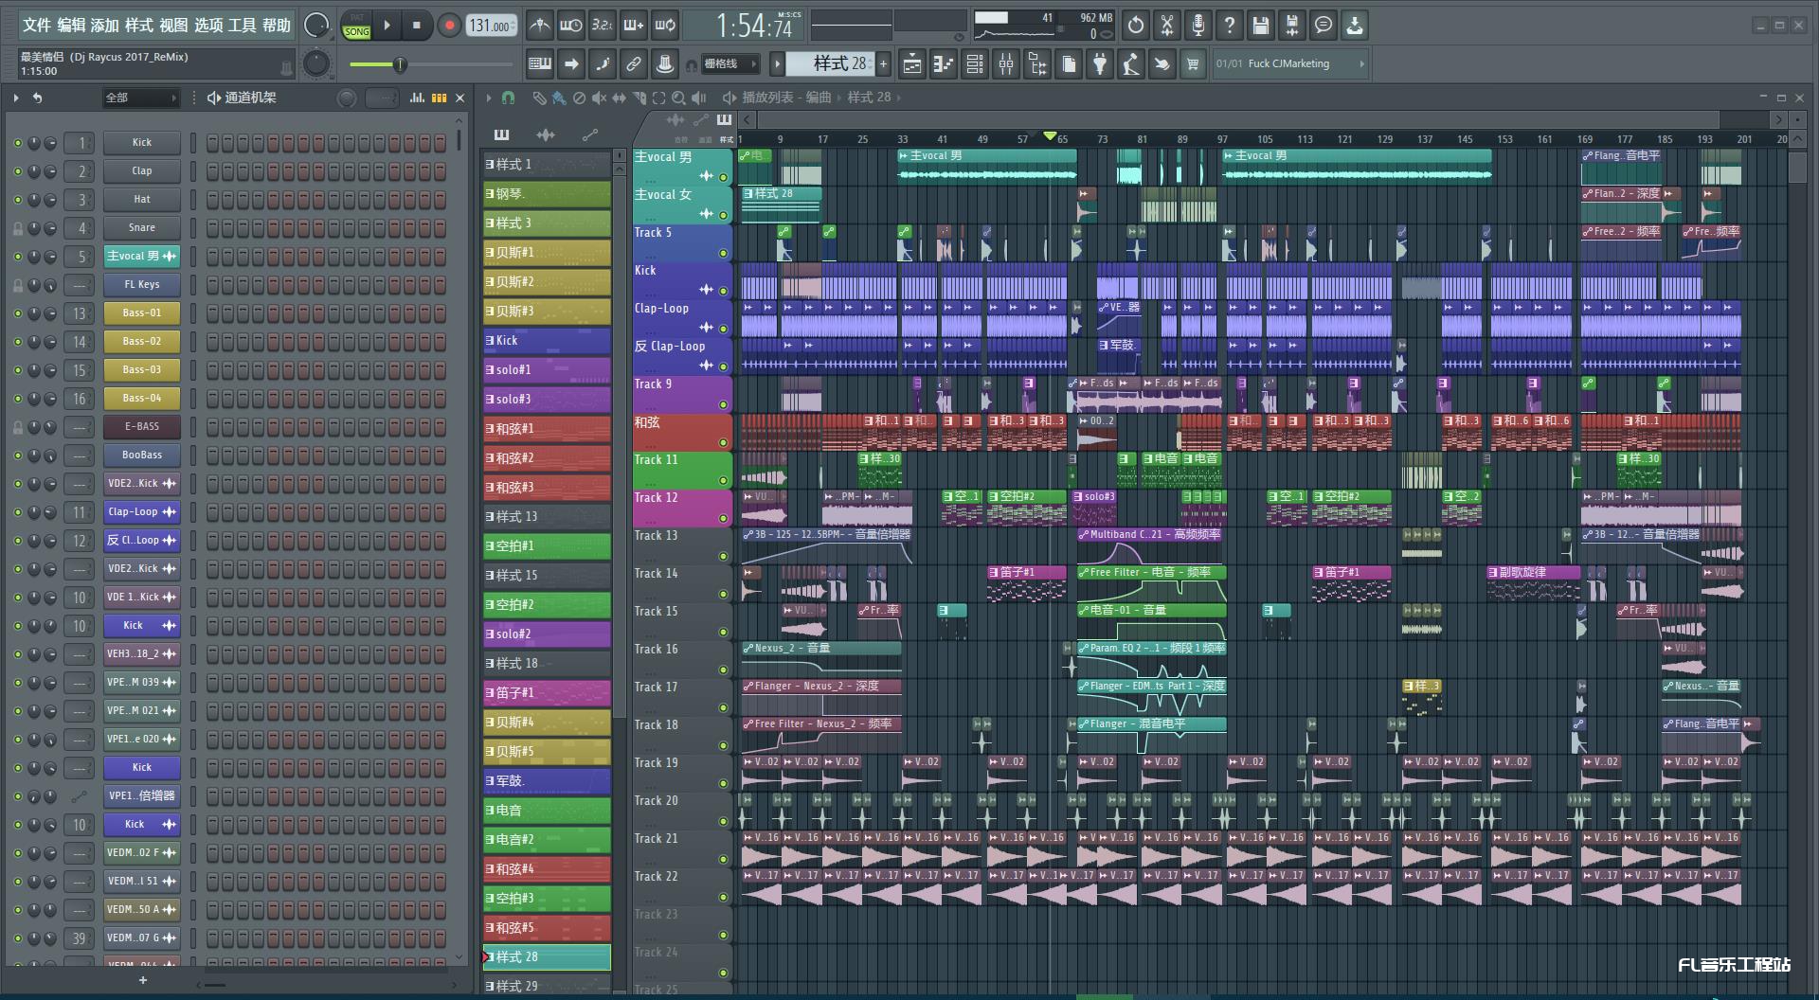
Task: Open the 栅格线 snap dropdown
Action: pyautogui.click(x=729, y=63)
